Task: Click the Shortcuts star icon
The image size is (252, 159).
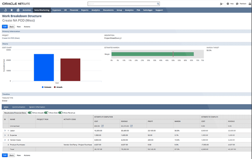Action: pyautogui.click(x=11, y=10)
